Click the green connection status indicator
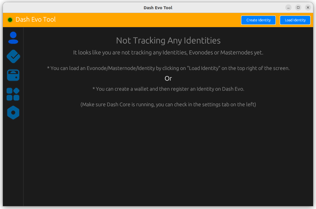The width and height of the screenshot is (316, 209). click(10, 20)
